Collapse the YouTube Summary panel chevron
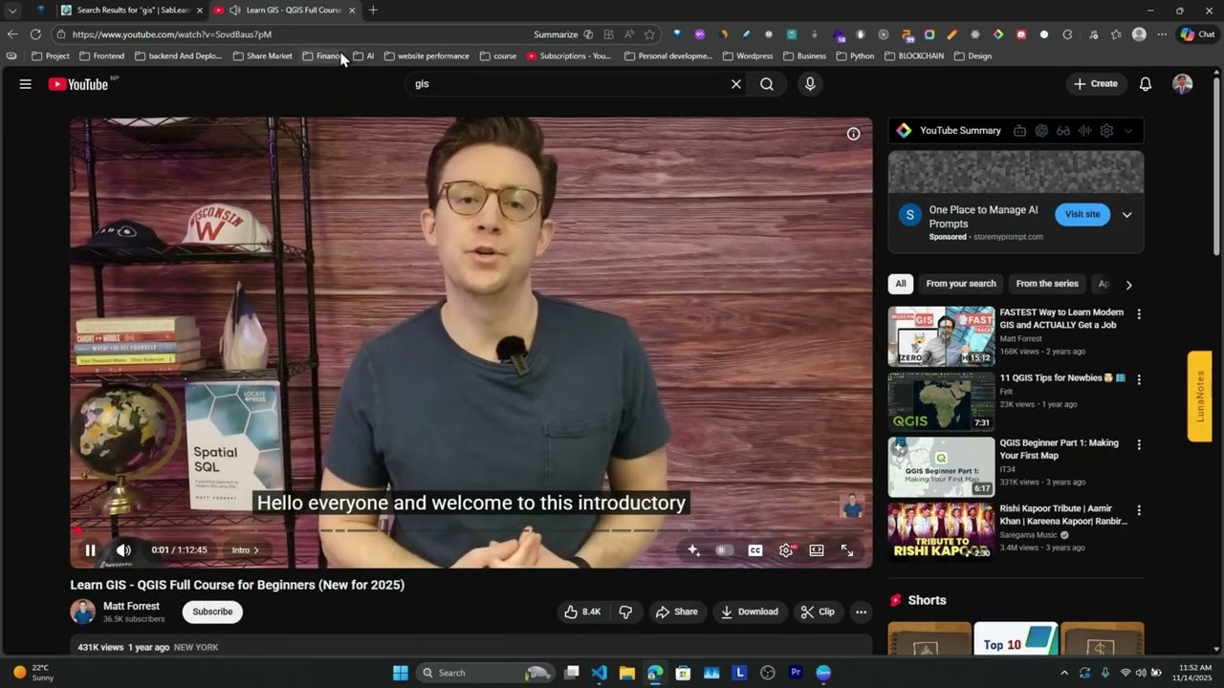The image size is (1224, 688). pos(1128,131)
